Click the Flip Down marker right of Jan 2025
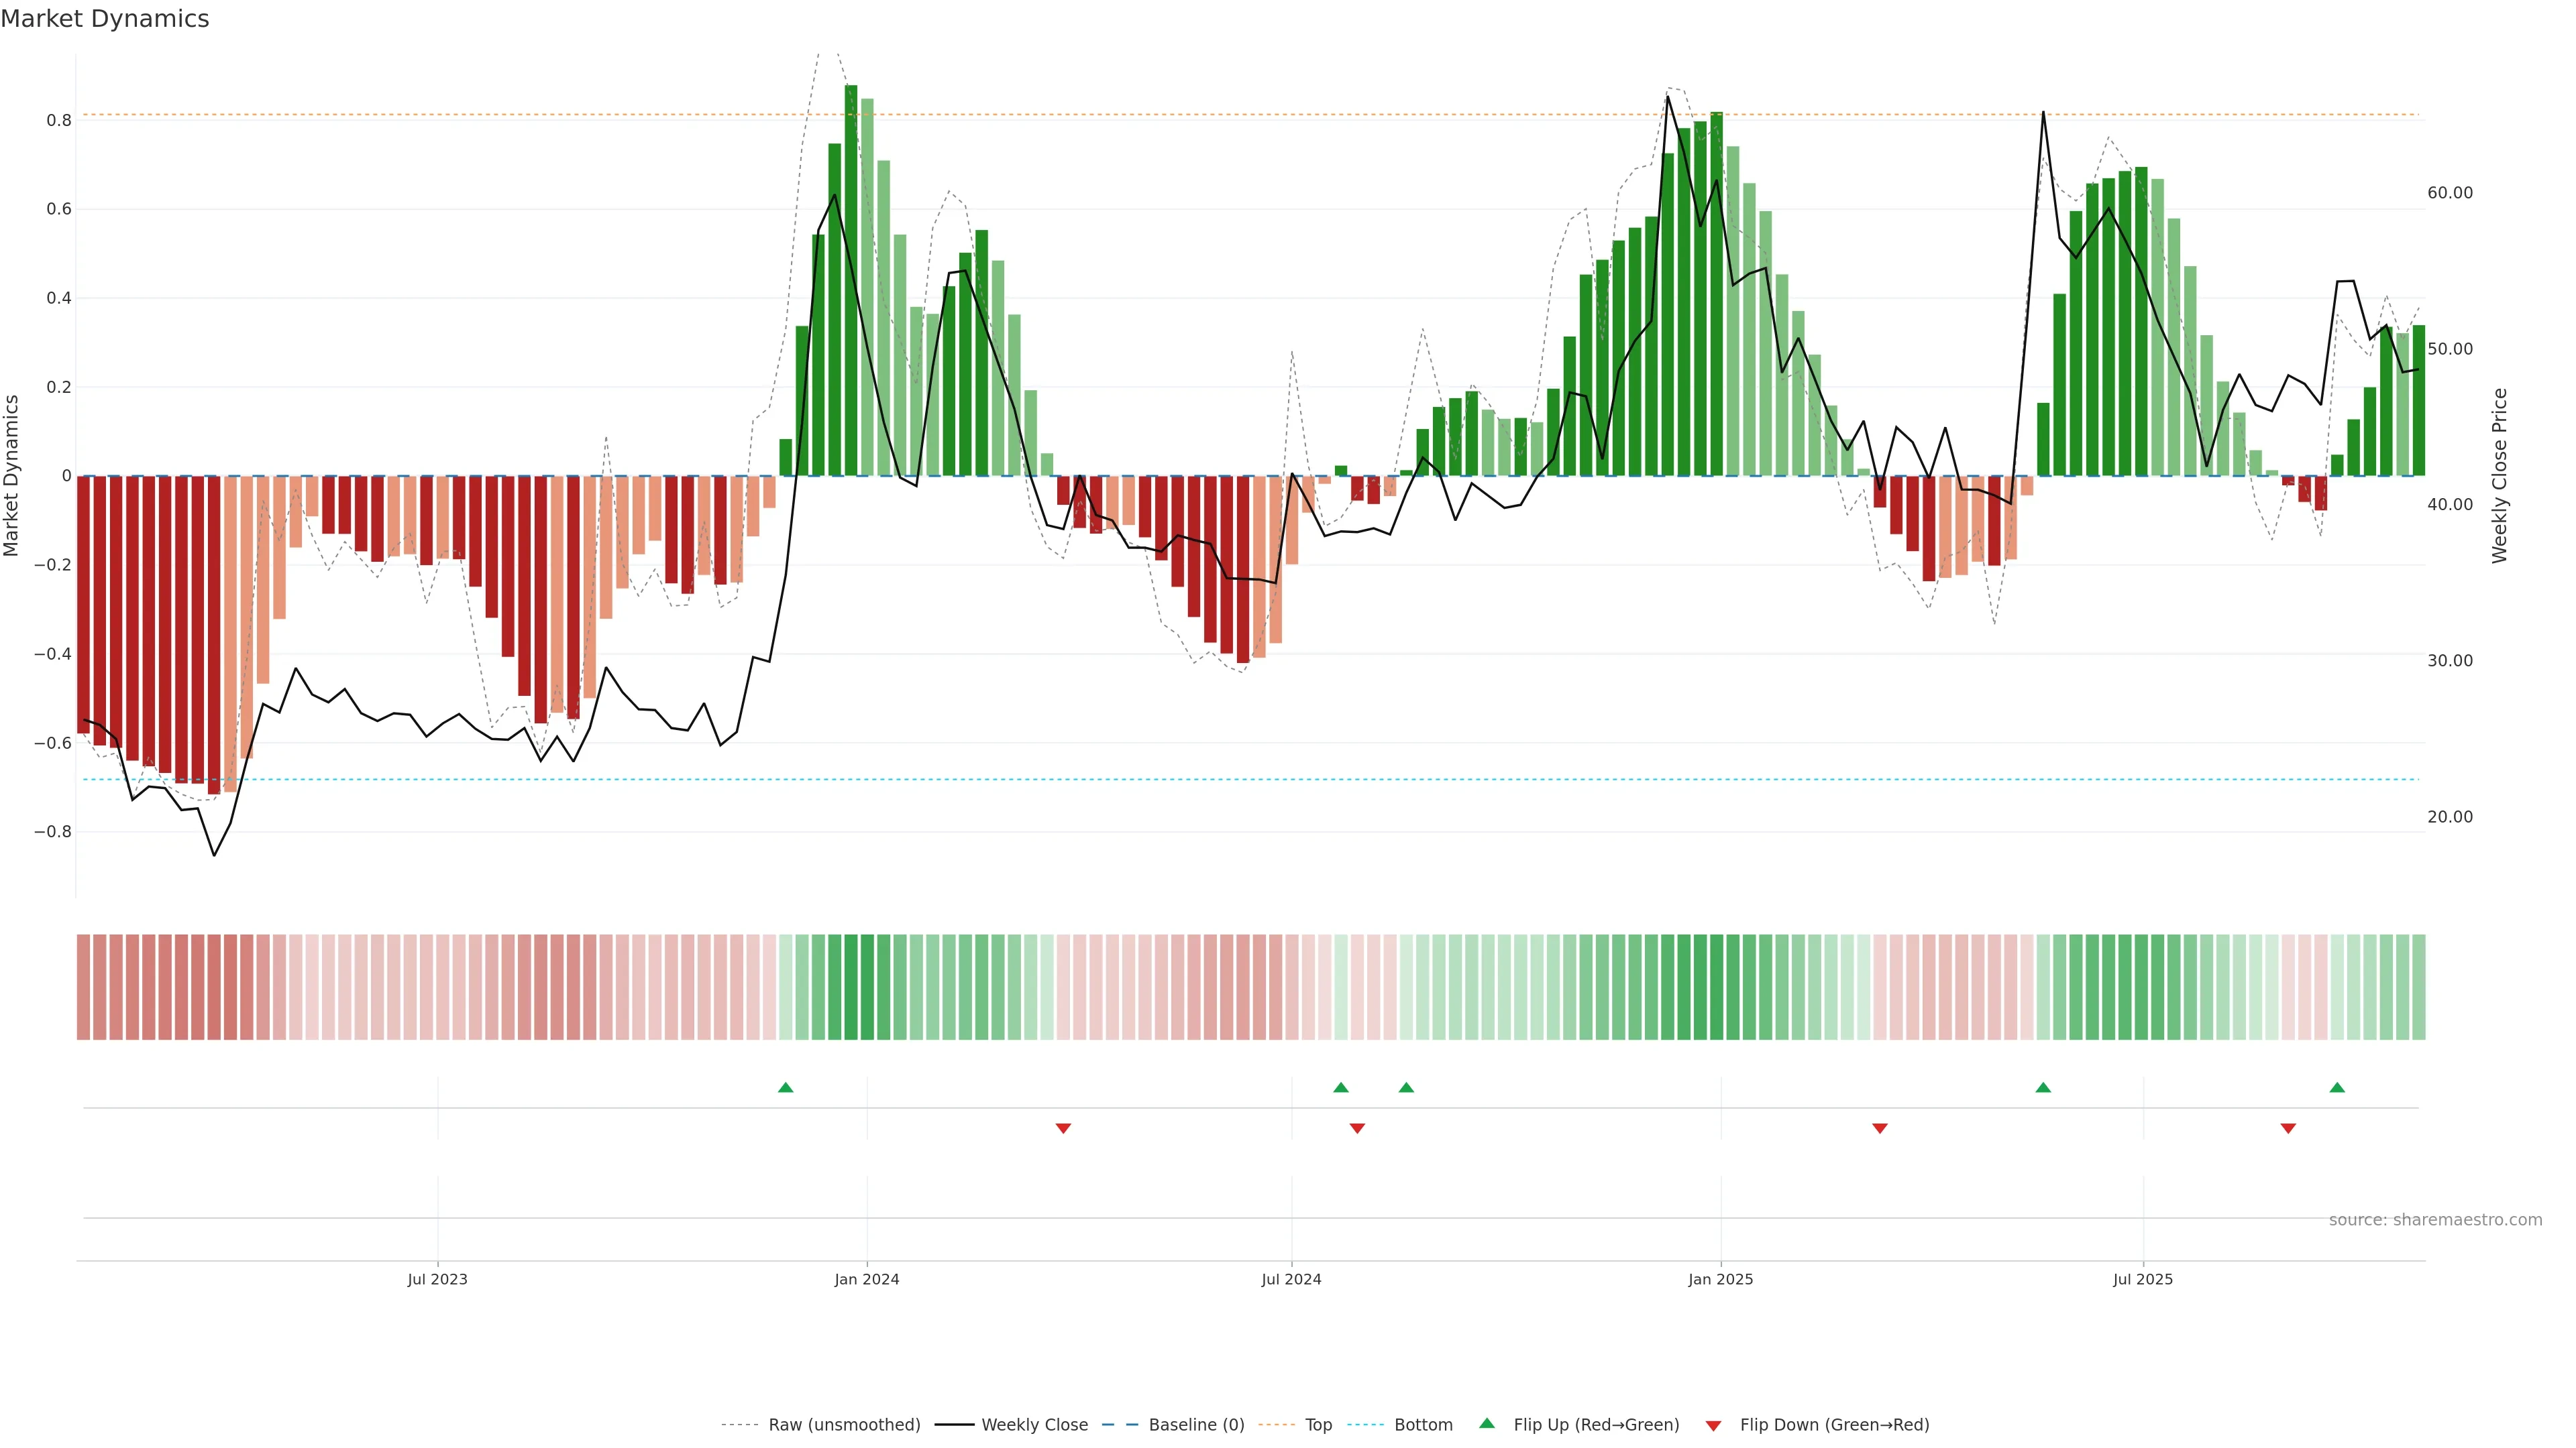Viewport: 2576px width, 1448px height. (1879, 1128)
